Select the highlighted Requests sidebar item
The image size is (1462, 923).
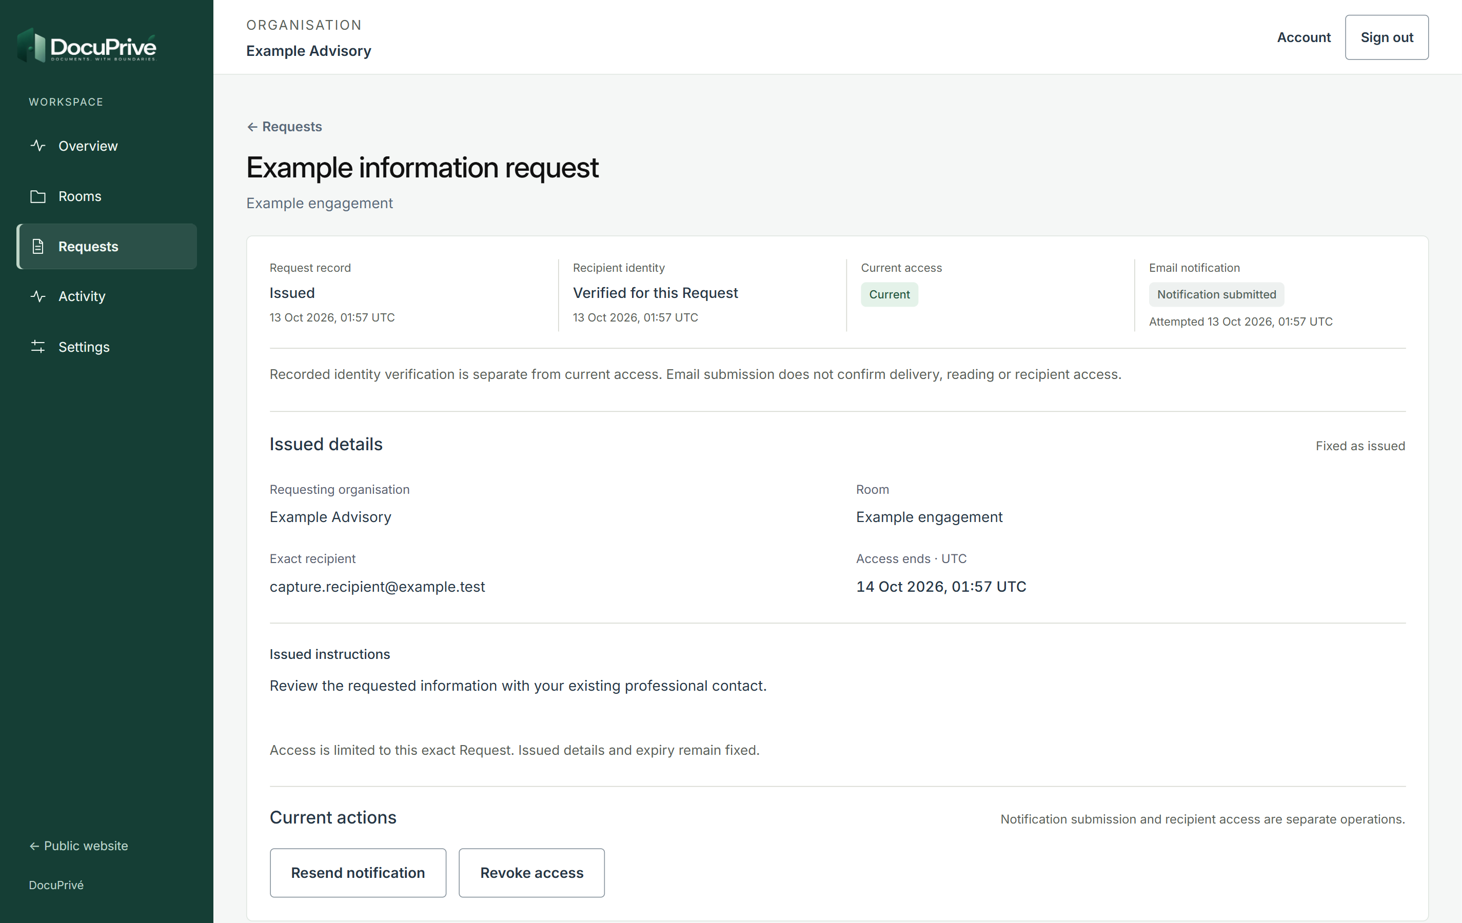pyautogui.click(x=106, y=246)
